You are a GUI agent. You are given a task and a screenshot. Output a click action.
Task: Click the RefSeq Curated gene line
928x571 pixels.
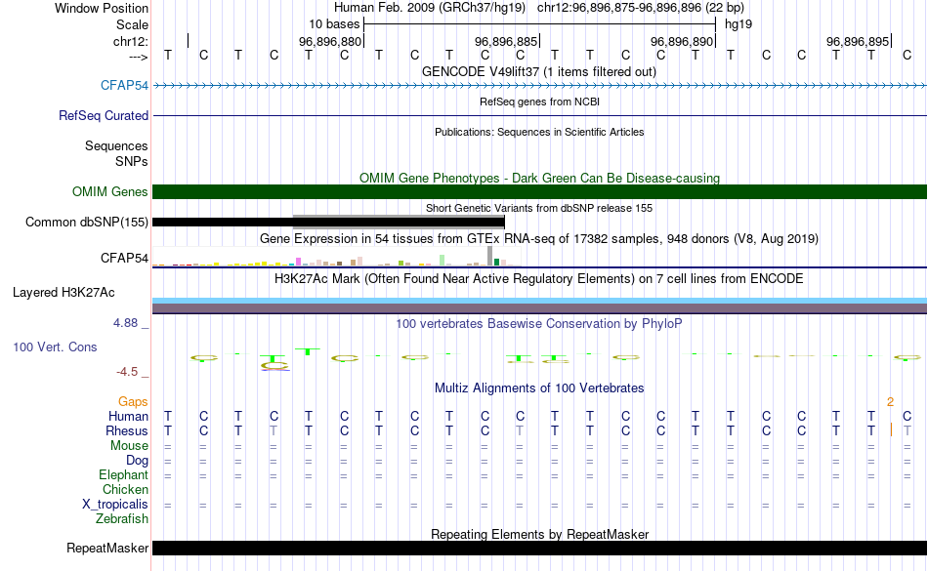[x=539, y=115]
